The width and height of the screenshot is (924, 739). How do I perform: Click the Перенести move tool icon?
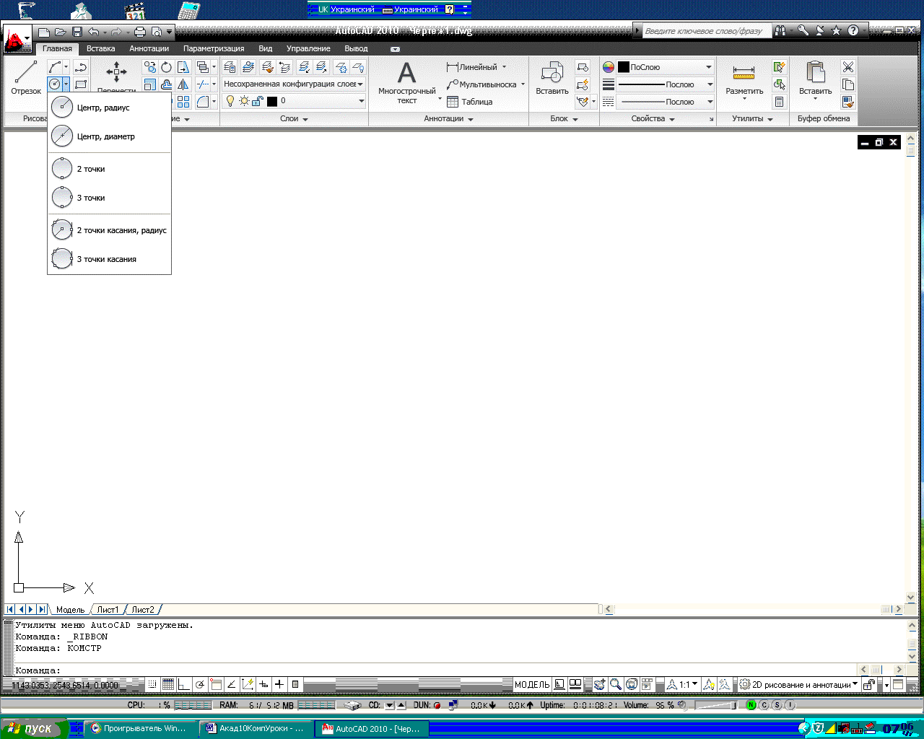pos(116,72)
